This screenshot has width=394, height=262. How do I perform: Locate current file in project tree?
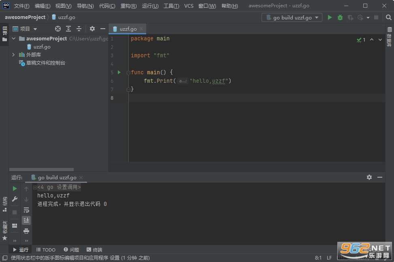tap(58, 29)
